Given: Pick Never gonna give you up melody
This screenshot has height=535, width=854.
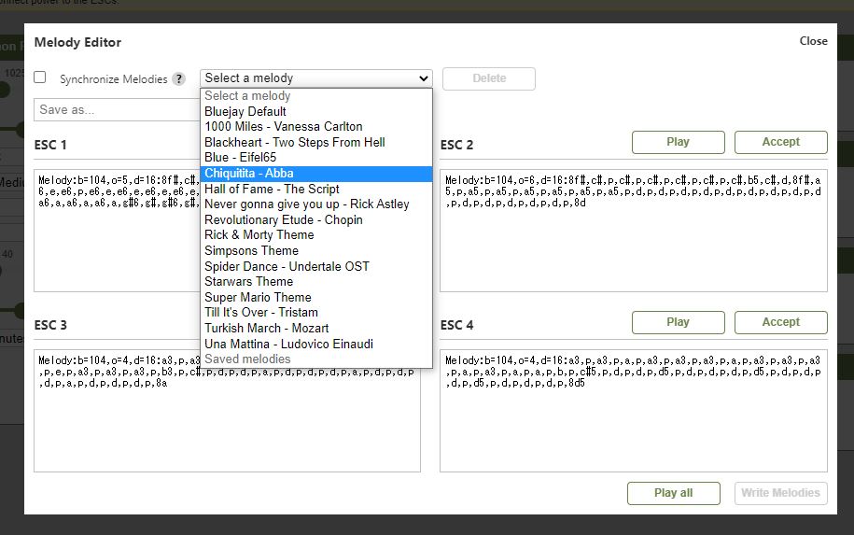Looking at the screenshot, I should point(316,204).
